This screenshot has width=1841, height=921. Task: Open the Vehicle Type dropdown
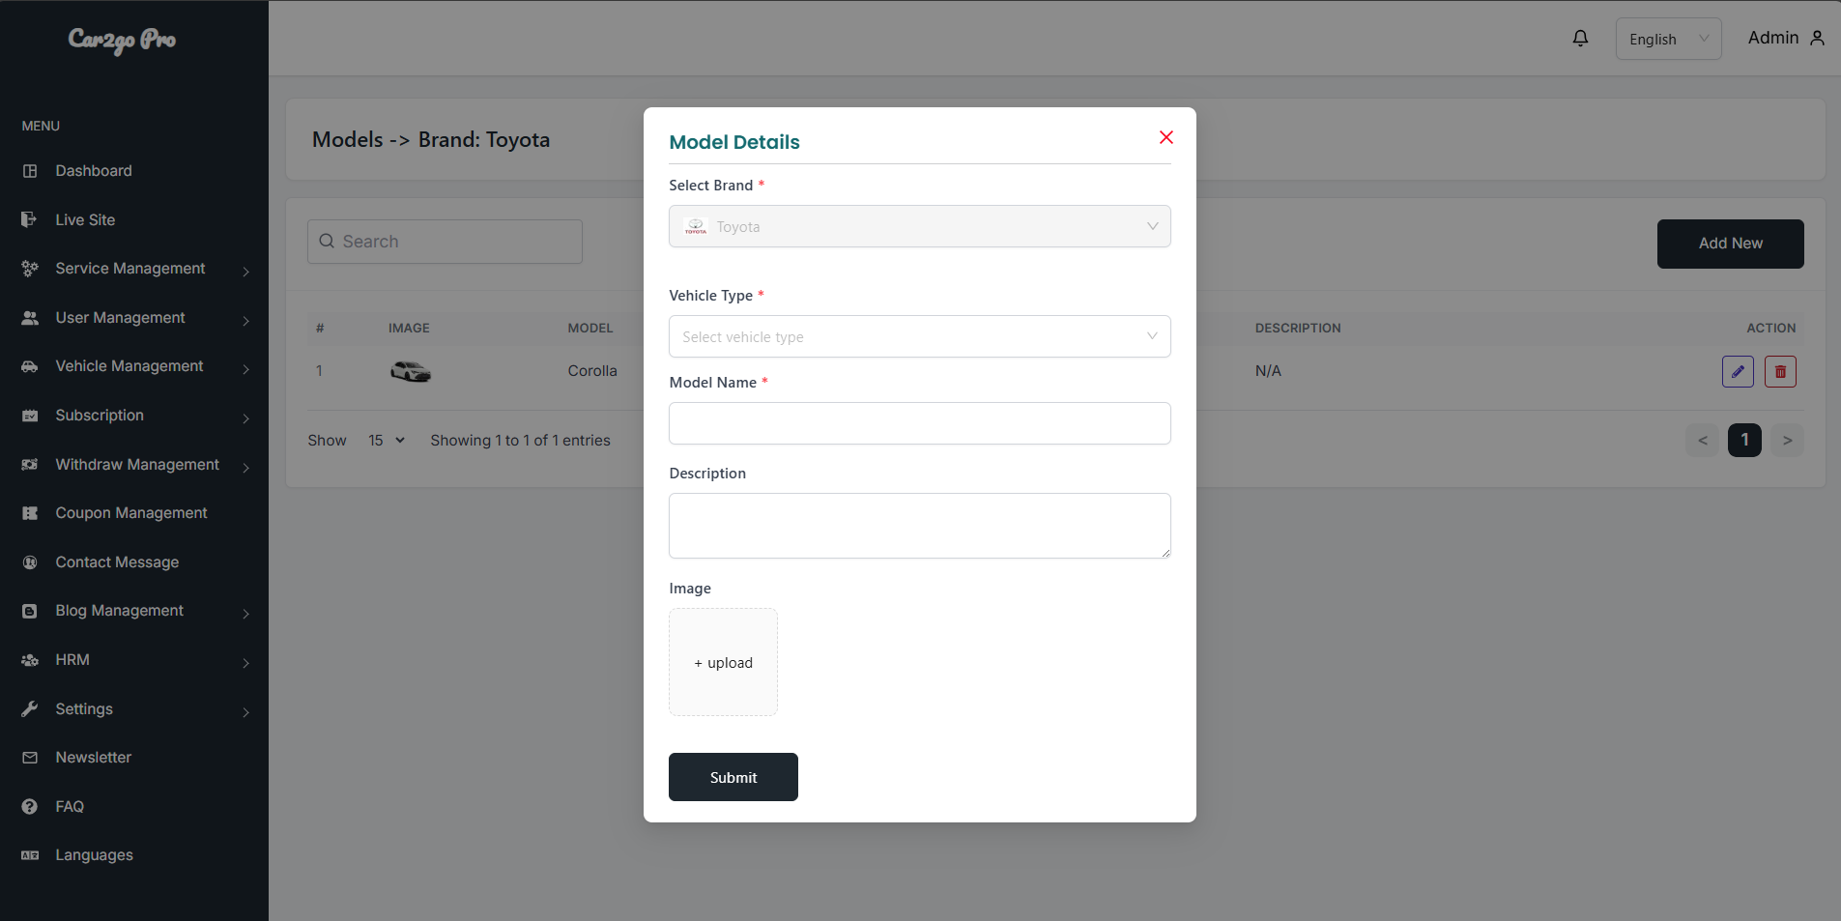919,336
